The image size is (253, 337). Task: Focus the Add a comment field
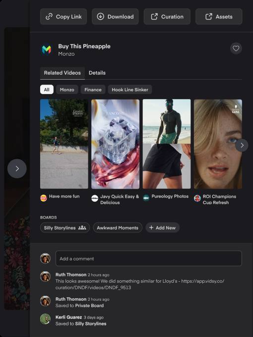pos(149,258)
